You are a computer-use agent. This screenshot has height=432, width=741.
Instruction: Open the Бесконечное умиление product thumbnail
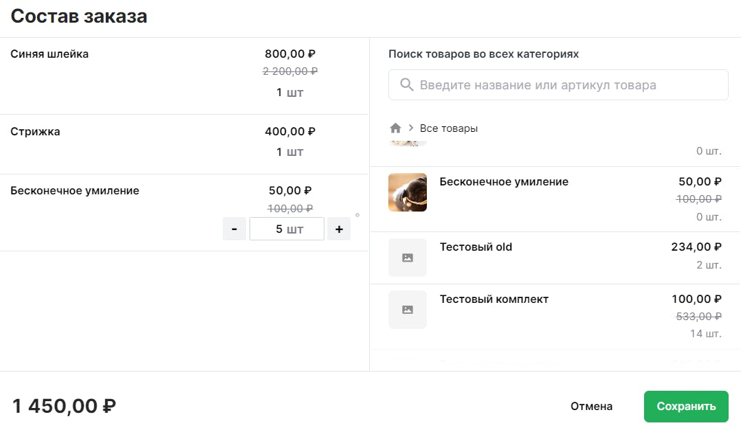(x=408, y=192)
